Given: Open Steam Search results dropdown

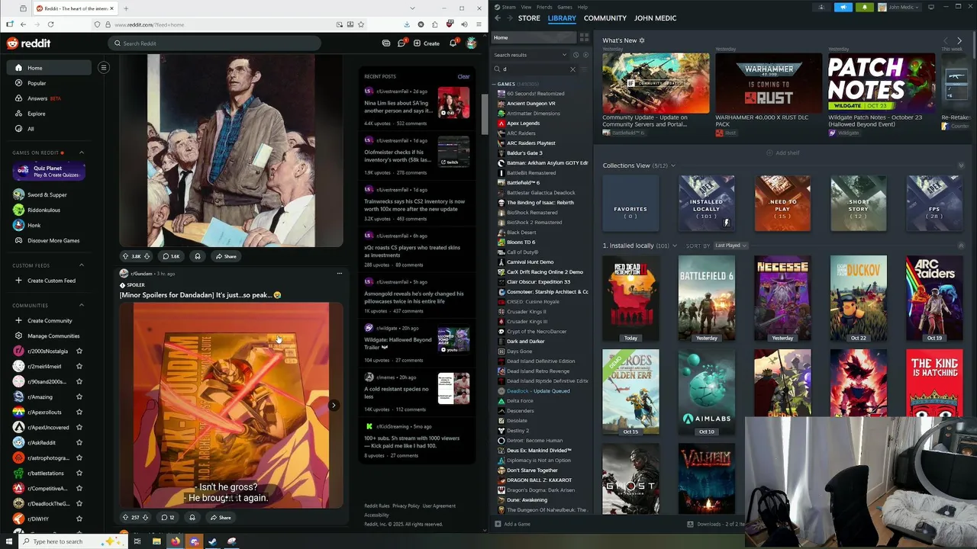Looking at the screenshot, I should pyautogui.click(x=530, y=55).
